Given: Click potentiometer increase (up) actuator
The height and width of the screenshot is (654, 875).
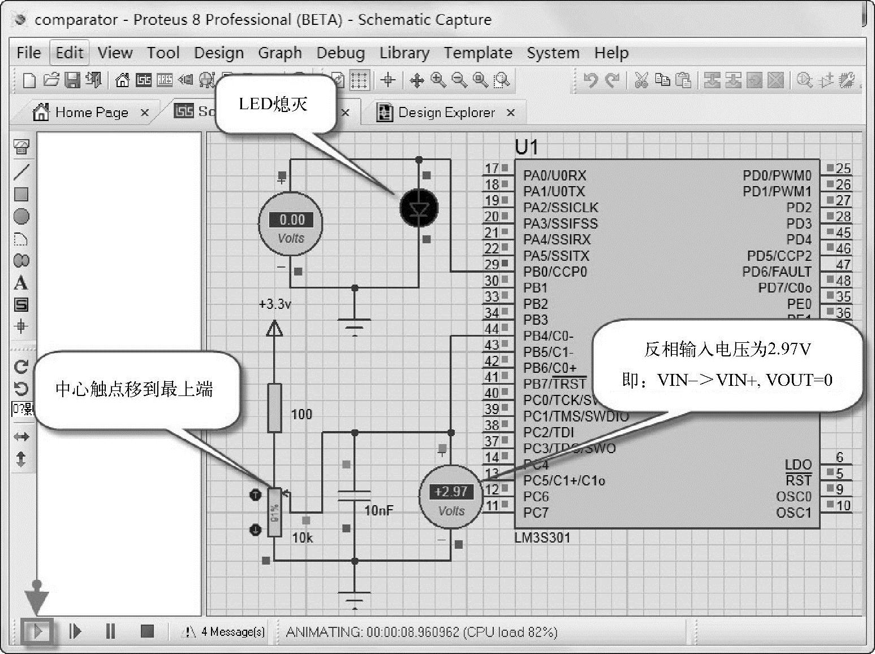Looking at the screenshot, I should pos(255,495).
